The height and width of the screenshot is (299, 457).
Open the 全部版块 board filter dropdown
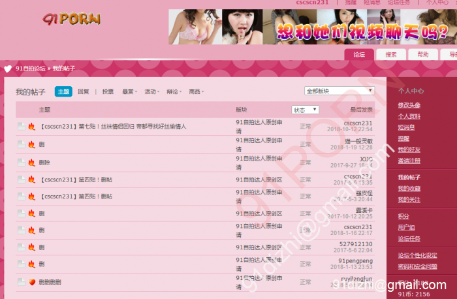click(x=339, y=91)
